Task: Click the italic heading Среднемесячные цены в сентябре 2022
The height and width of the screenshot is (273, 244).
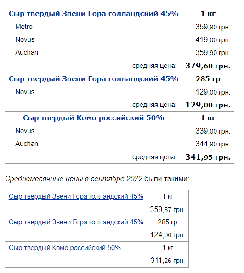Action: [x=74, y=179]
